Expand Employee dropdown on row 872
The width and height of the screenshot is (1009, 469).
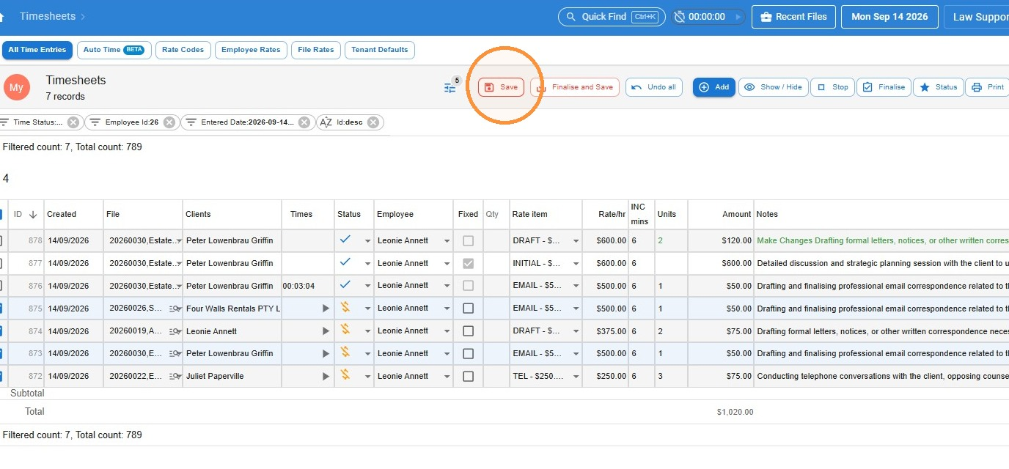click(447, 377)
